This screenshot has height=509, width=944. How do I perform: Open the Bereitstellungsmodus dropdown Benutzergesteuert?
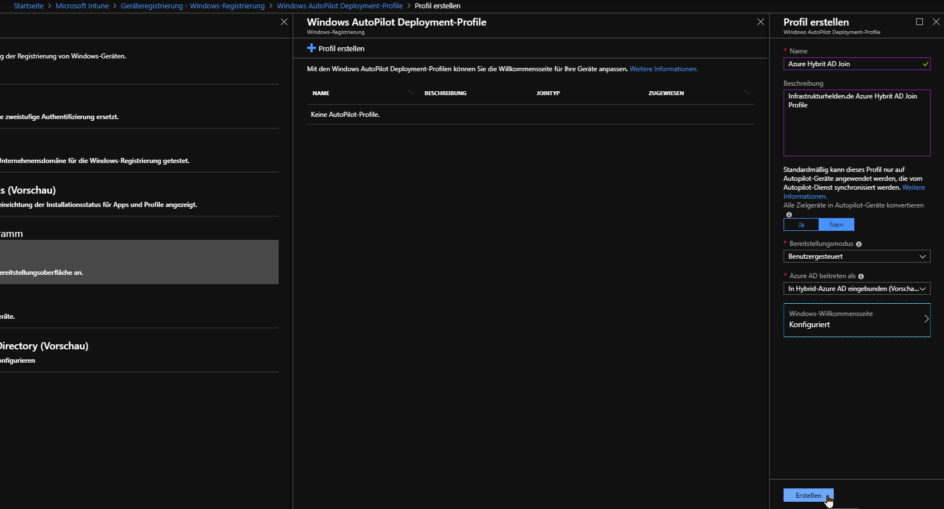(857, 256)
